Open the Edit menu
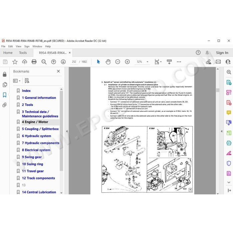 [x=10, y=46]
